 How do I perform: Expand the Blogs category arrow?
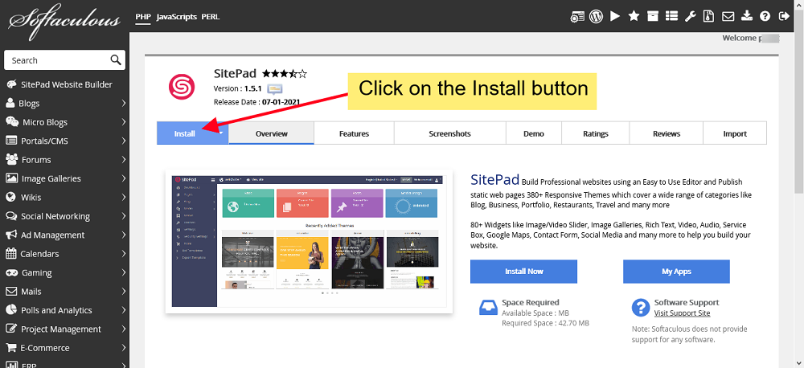pos(124,103)
